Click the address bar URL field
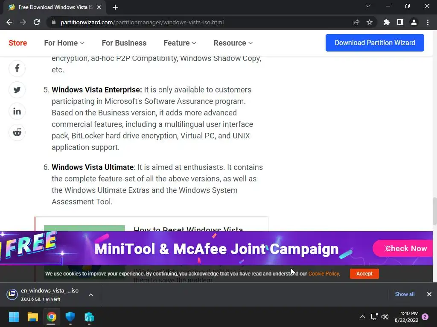 coord(198,22)
